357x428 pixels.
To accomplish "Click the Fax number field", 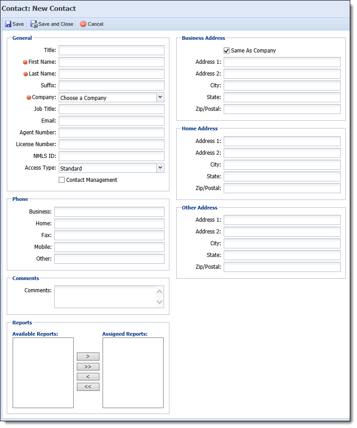I will [x=109, y=235].
